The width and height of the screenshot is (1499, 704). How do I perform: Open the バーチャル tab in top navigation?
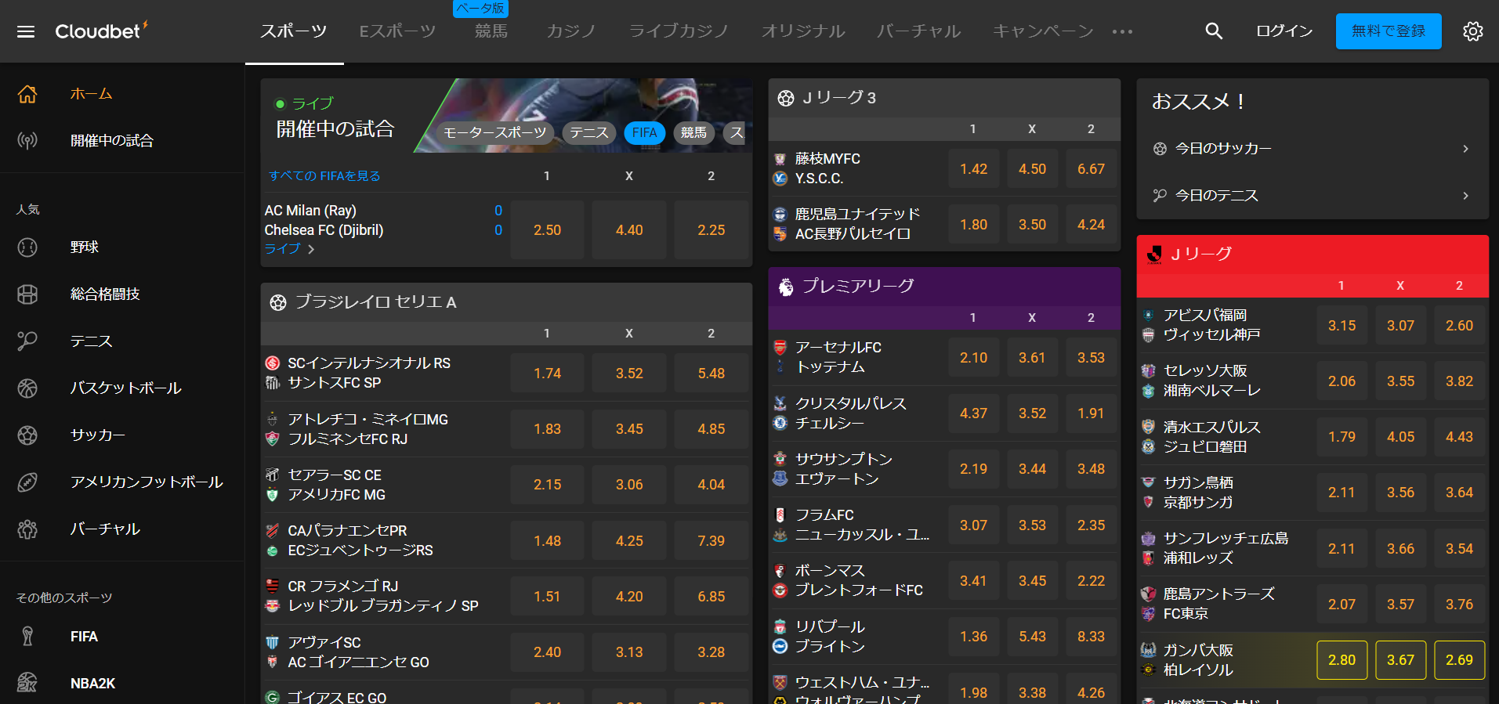pos(919,31)
